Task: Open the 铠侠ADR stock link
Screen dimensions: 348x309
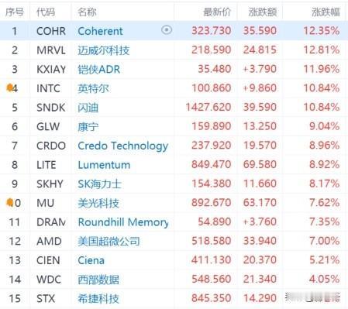Action: 99,69
